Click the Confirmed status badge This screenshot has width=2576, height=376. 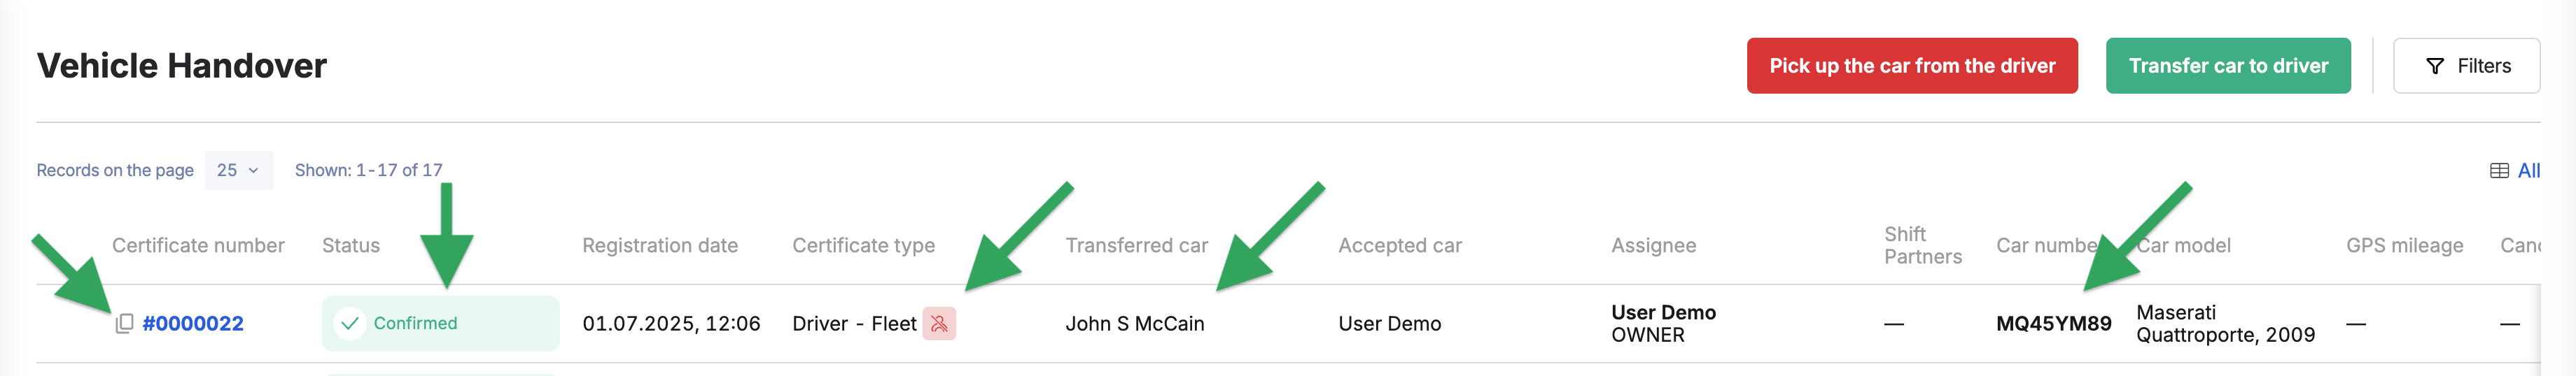pos(440,323)
